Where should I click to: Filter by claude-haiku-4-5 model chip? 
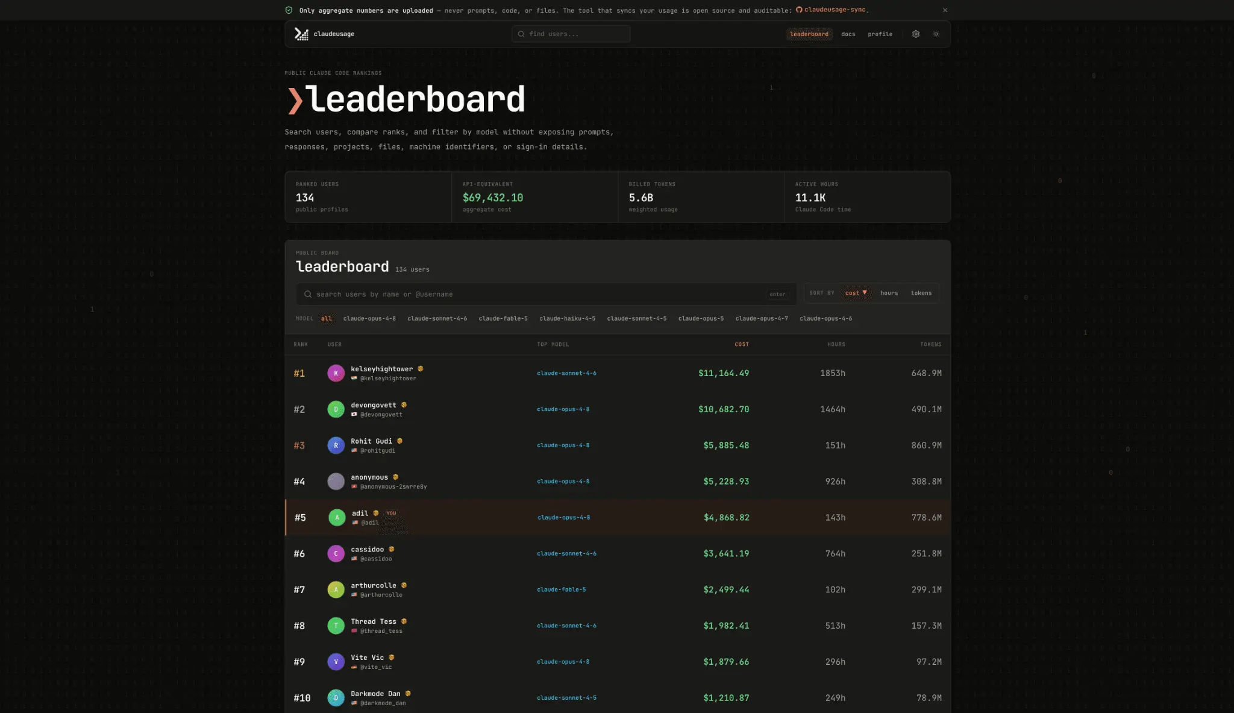(x=567, y=318)
